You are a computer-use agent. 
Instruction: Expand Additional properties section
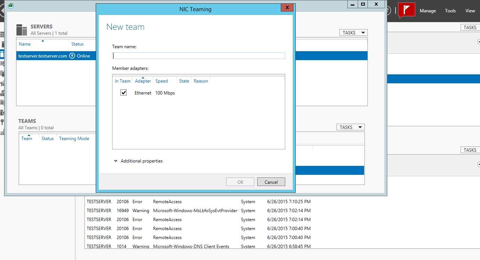pyautogui.click(x=116, y=161)
